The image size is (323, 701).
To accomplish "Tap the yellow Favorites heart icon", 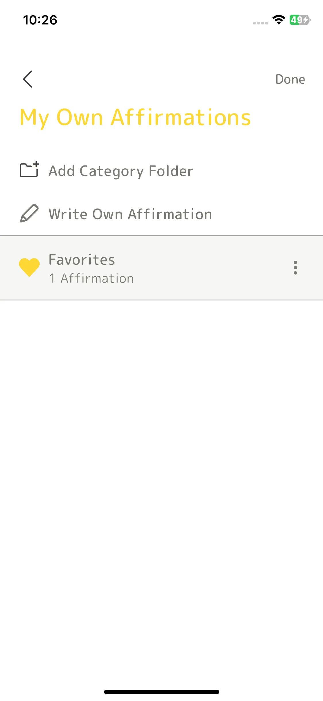I will tap(29, 267).
